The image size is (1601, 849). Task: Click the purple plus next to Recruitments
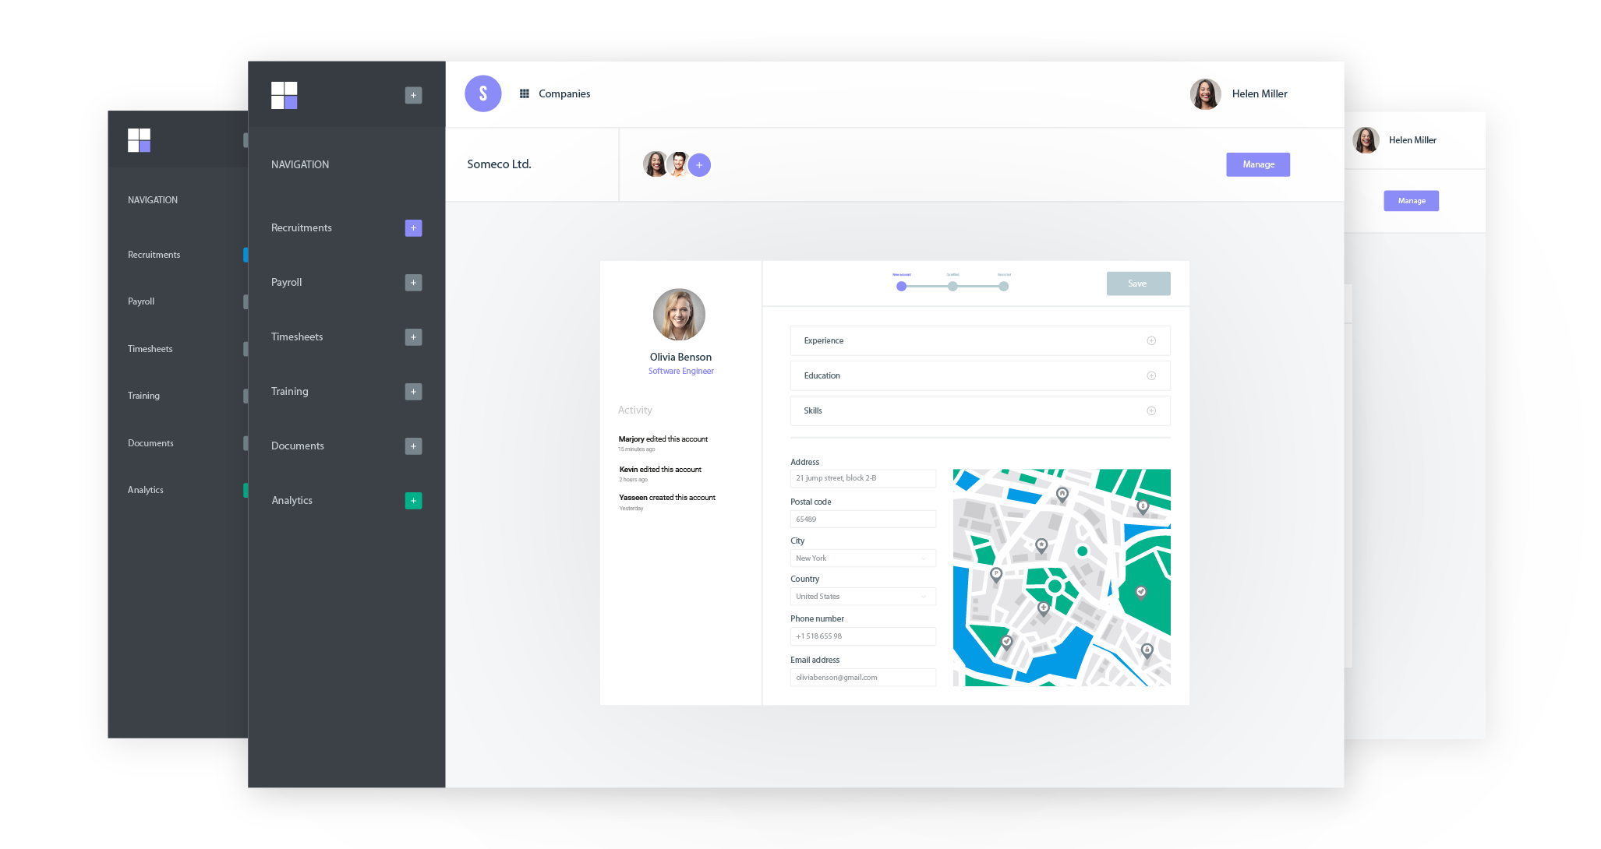[x=413, y=228]
